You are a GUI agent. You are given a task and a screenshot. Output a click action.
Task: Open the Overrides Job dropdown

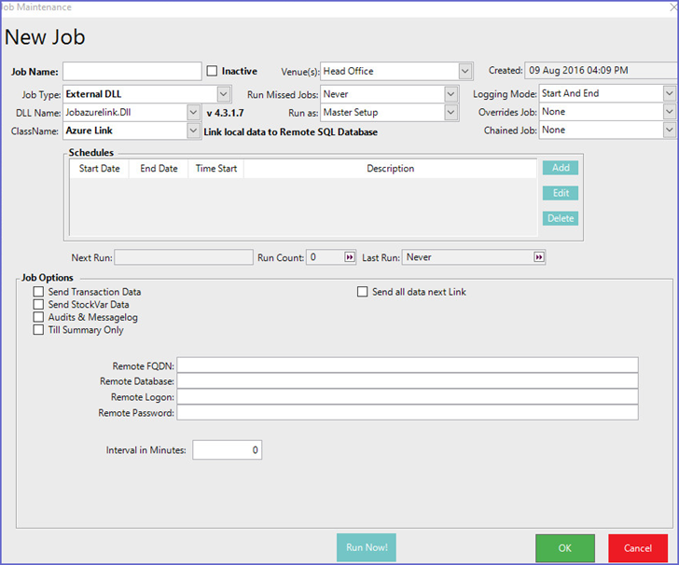[670, 112]
